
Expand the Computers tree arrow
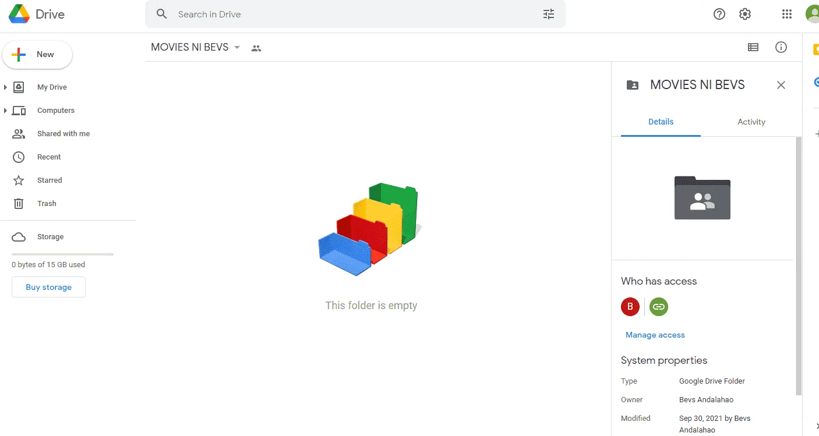point(5,111)
